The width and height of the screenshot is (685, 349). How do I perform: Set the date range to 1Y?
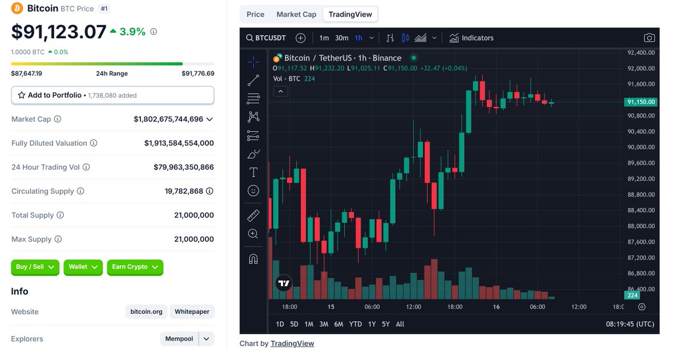372,324
